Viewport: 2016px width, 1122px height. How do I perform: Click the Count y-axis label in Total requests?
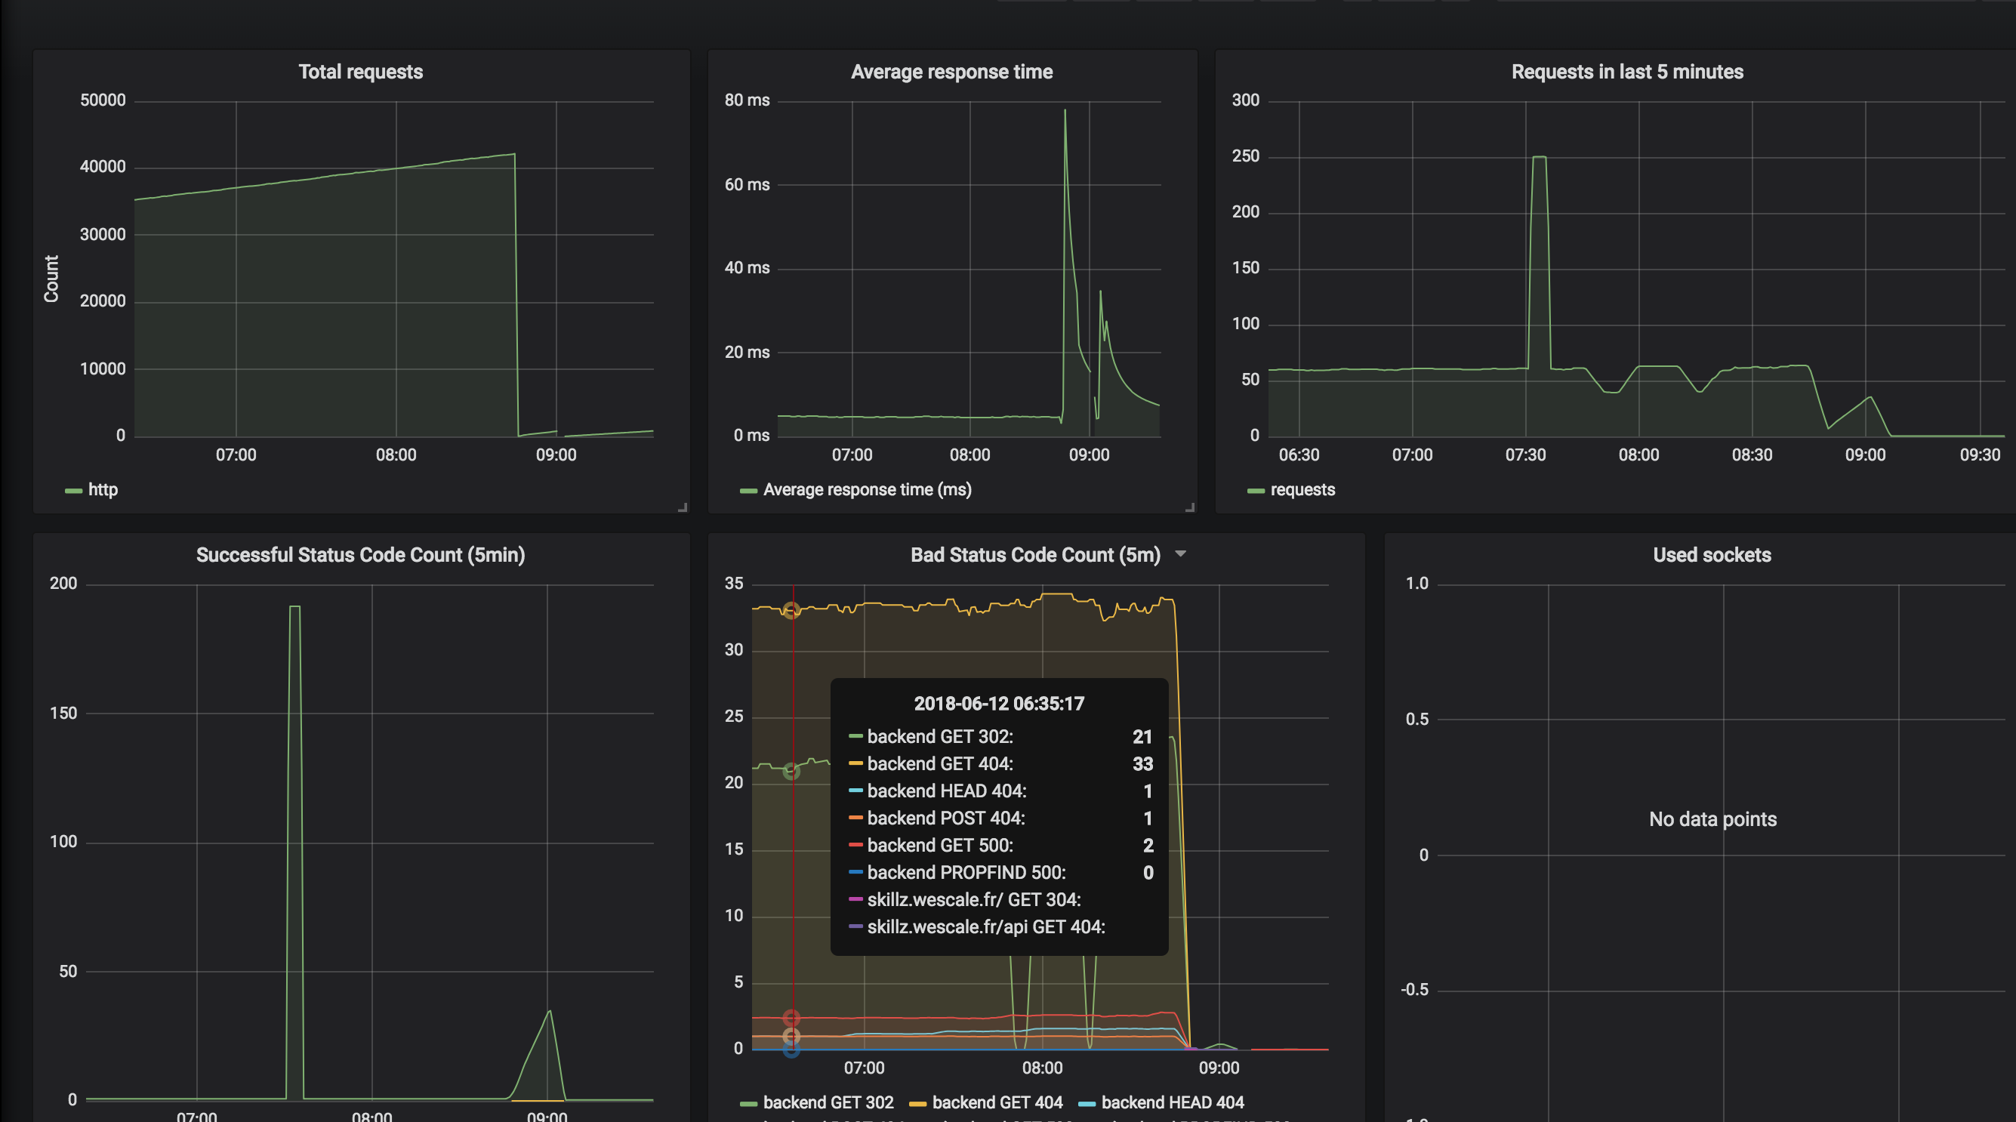coord(51,279)
